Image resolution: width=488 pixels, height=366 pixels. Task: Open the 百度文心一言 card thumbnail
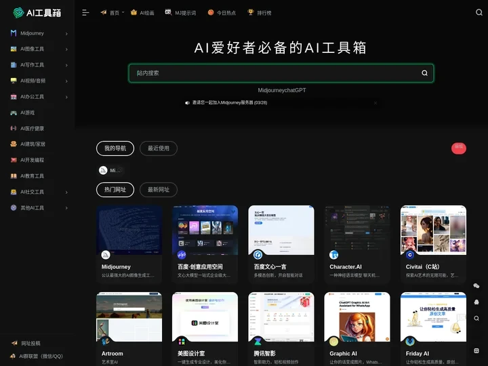pyautogui.click(x=281, y=230)
